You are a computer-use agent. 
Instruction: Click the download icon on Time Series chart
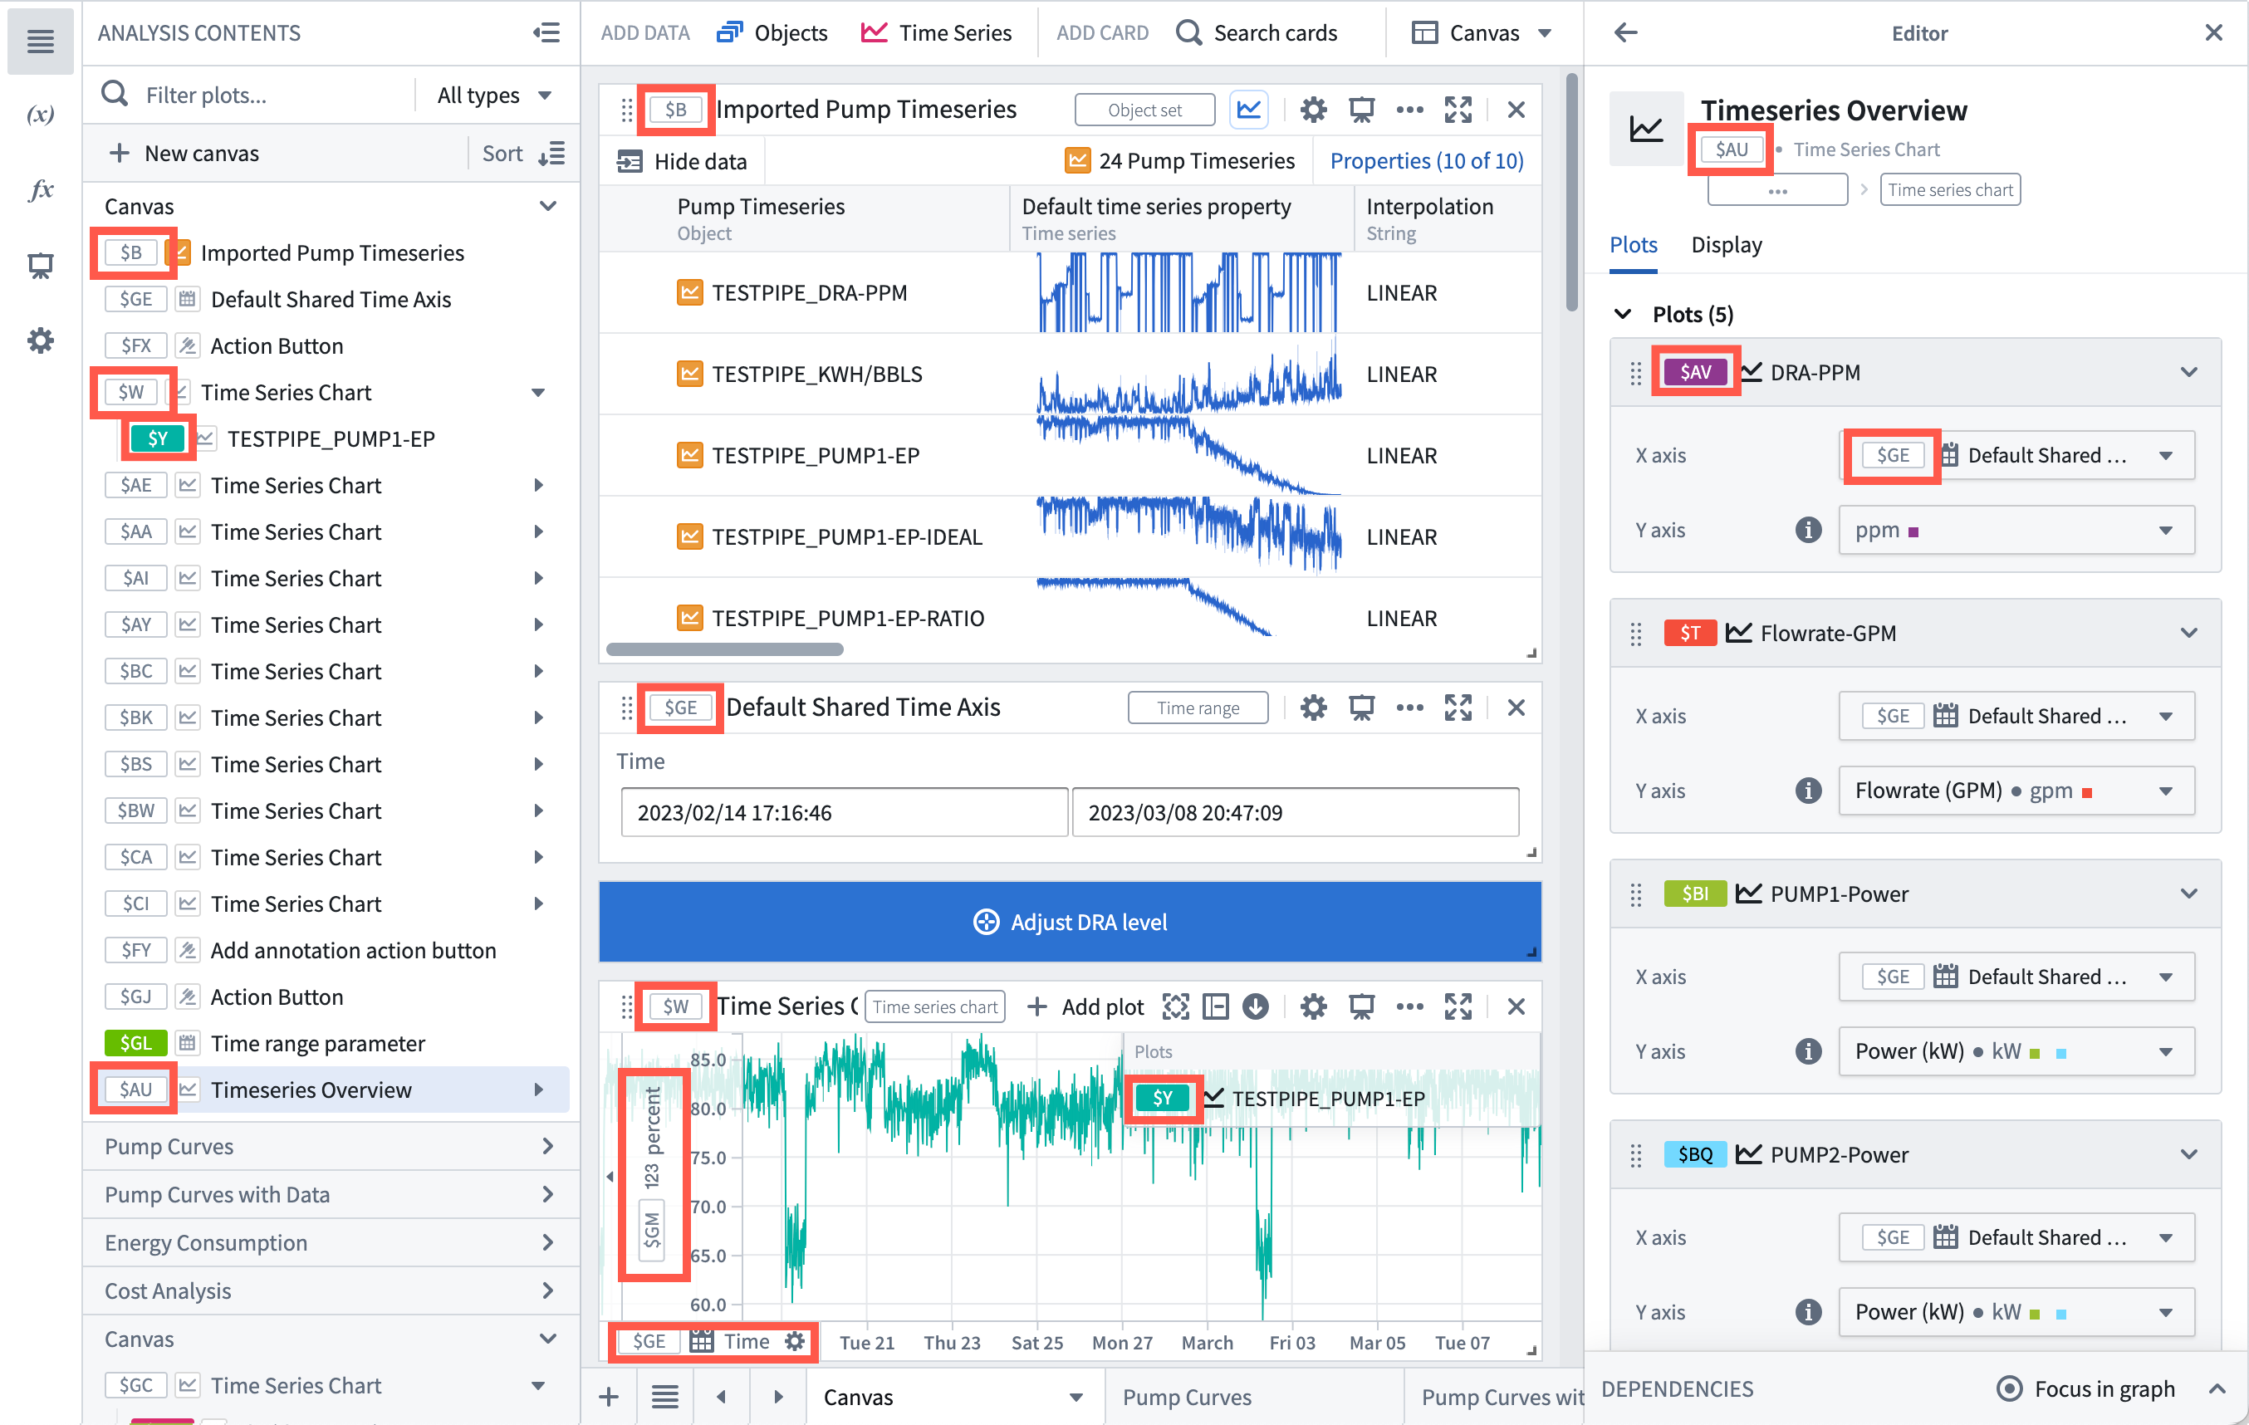tap(1255, 1006)
